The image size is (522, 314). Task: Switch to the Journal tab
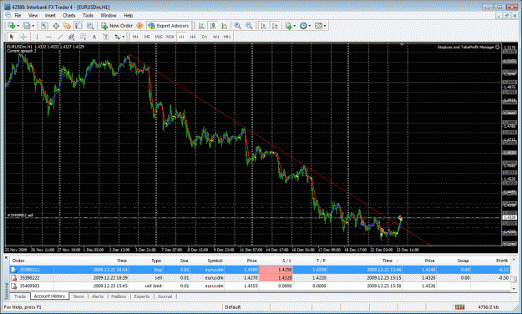[165, 296]
